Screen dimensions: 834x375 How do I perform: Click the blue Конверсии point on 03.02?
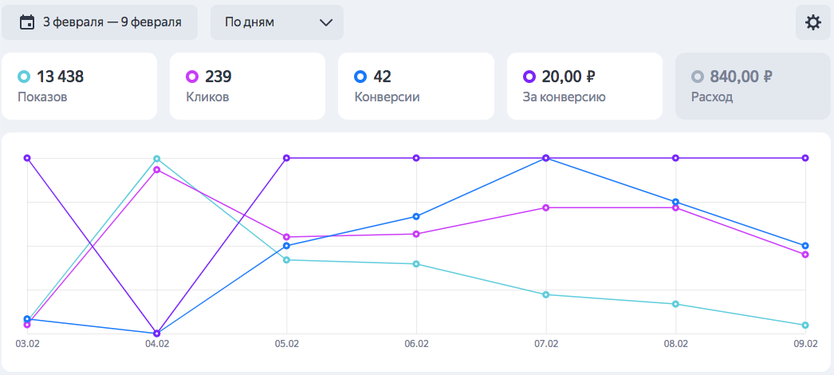click(27, 318)
